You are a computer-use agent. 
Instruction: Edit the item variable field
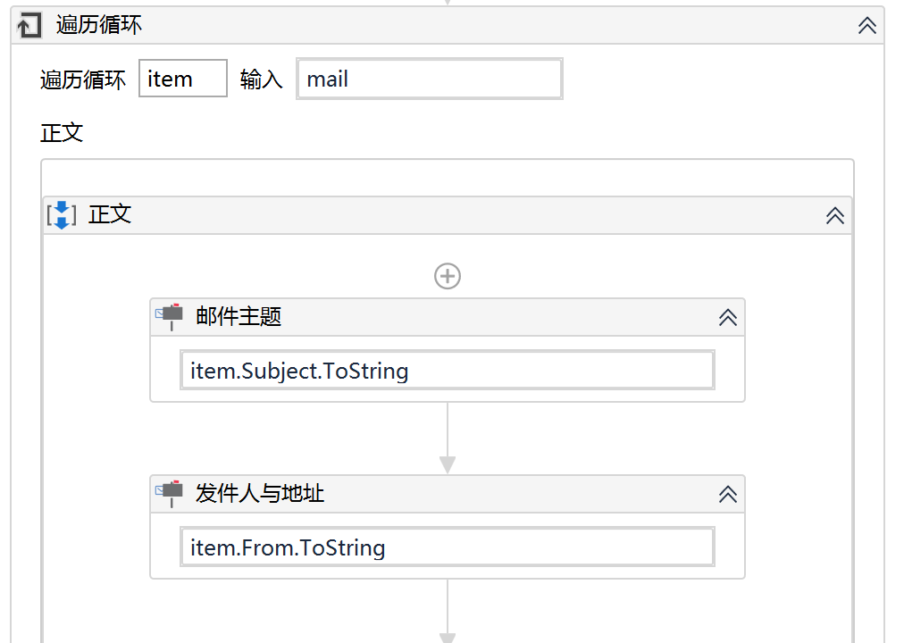click(183, 79)
